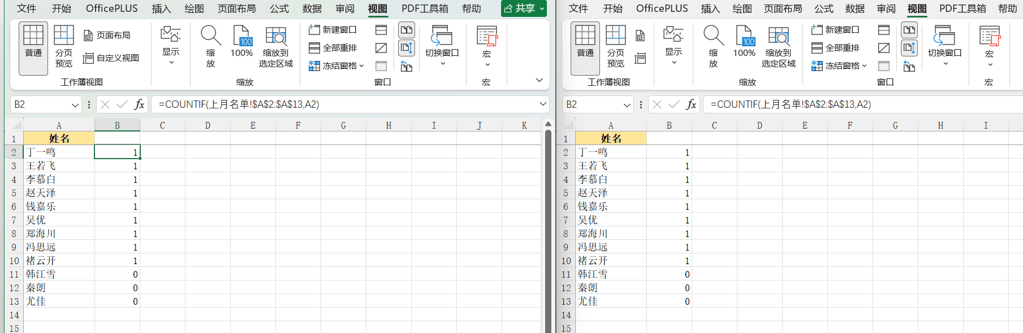
Task: Open 切换窗口 dropdown in right window
Action: pyautogui.click(x=945, y=46)
